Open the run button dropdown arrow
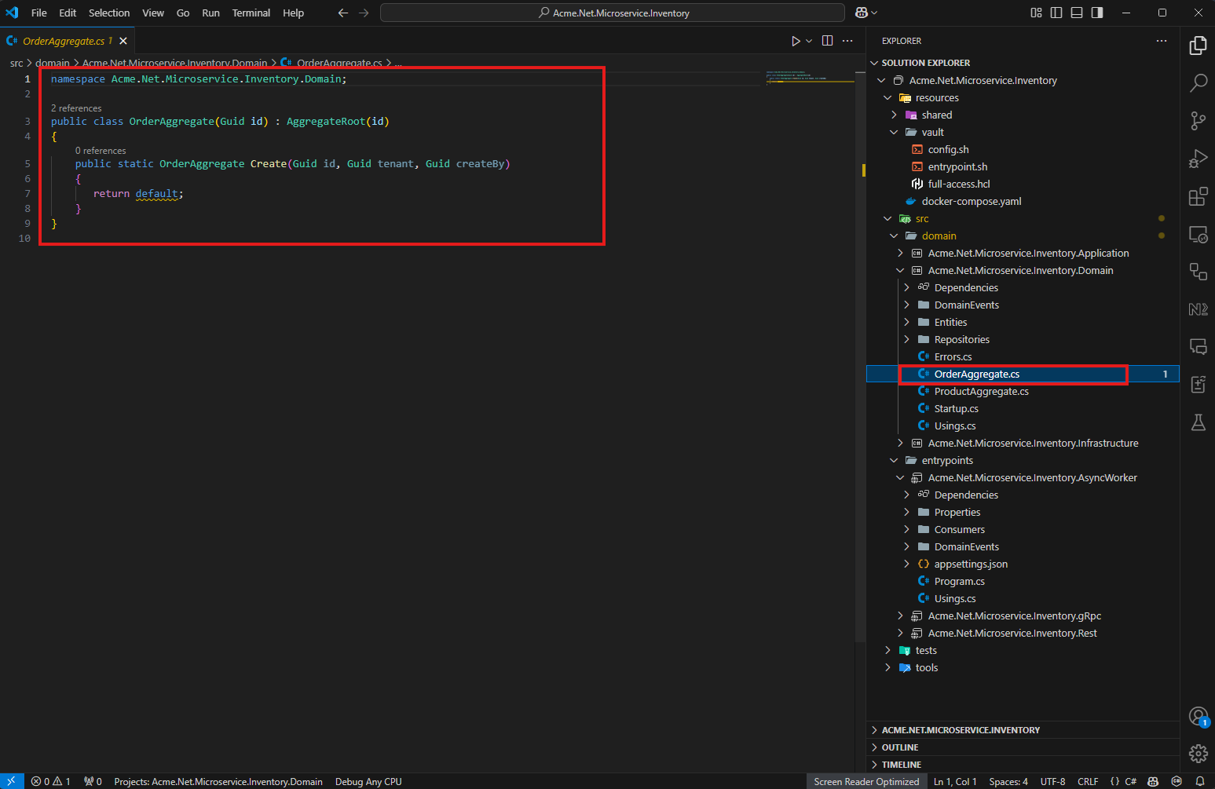The height and width of the screenshot is (789, 1215). (x=809, y=41)
